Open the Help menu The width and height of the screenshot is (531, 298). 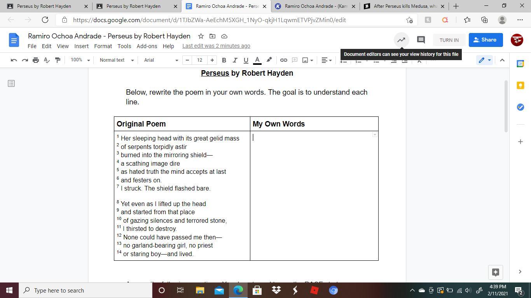pyautogui.click(x=168, y=46)
